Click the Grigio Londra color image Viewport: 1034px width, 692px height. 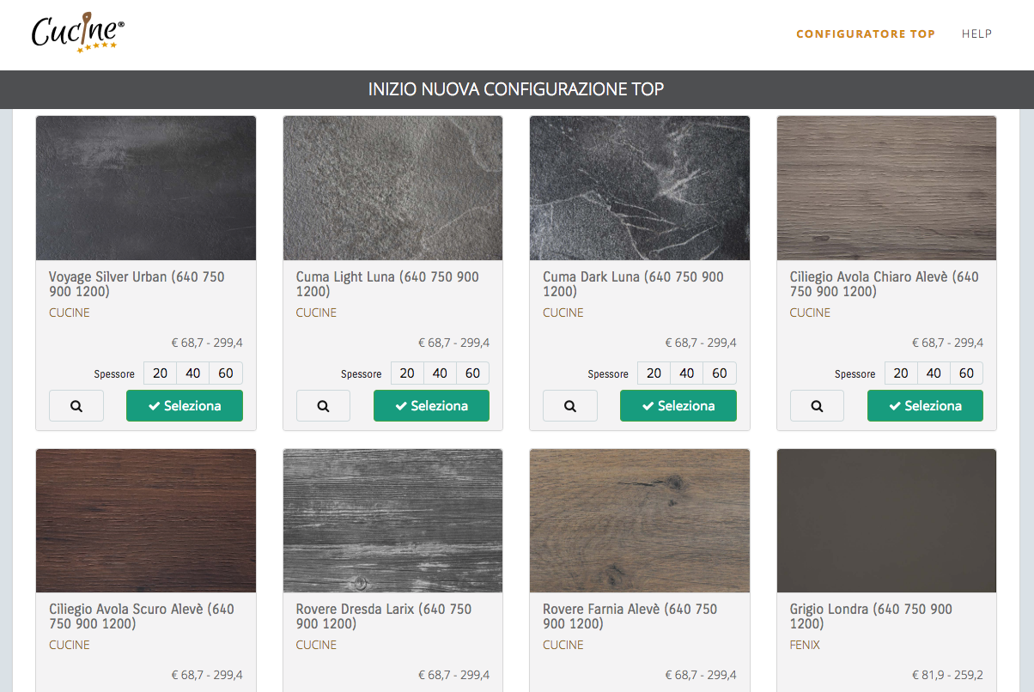tap(886, 520)
